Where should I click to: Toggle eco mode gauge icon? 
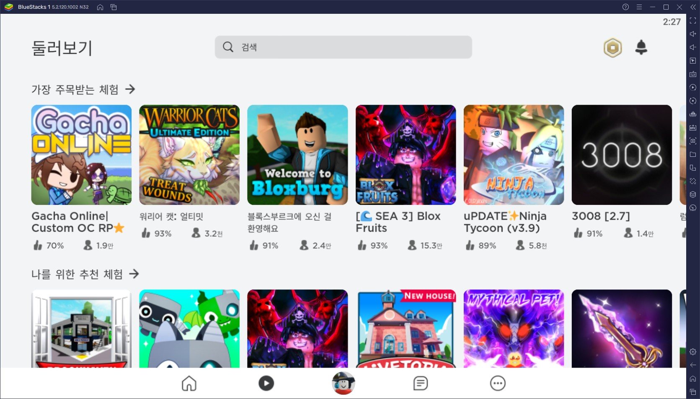[x=693, y=208]
